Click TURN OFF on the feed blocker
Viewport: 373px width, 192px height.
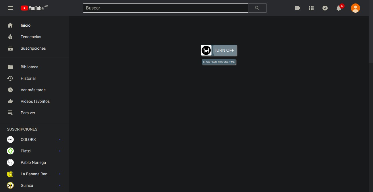tap(224, 50)
